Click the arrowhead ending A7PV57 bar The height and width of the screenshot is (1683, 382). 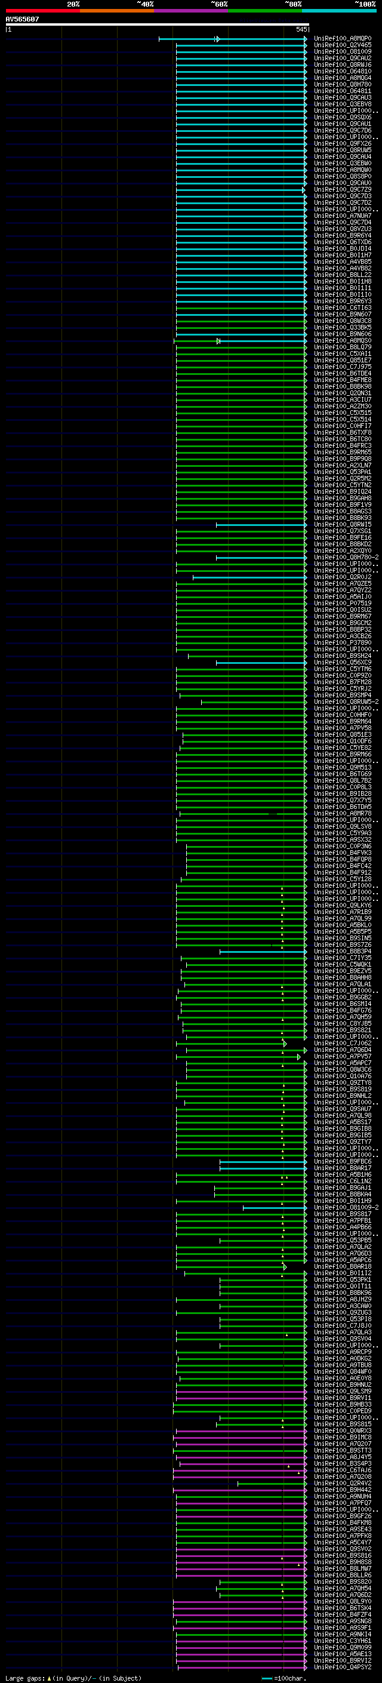tap(299, 1057)
